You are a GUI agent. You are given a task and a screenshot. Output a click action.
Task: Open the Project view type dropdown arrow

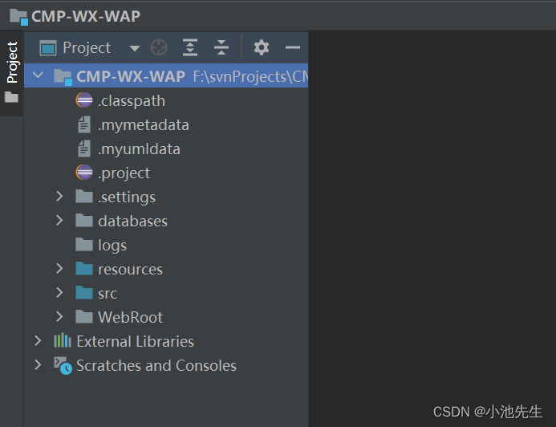pos(135,48)
